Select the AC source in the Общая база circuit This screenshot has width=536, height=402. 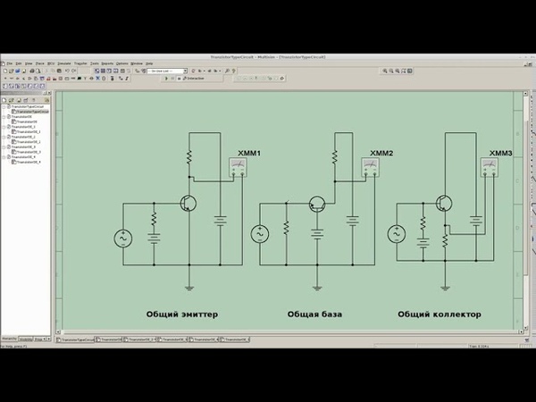pyautogui.click(x=260, y=234)
